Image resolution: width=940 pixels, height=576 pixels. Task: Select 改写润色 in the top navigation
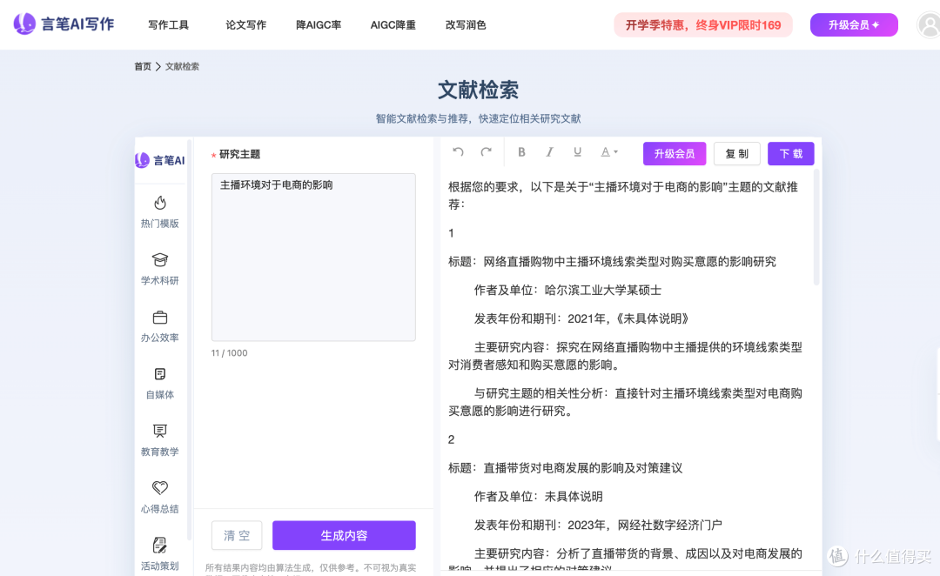[x=465, y=25]
